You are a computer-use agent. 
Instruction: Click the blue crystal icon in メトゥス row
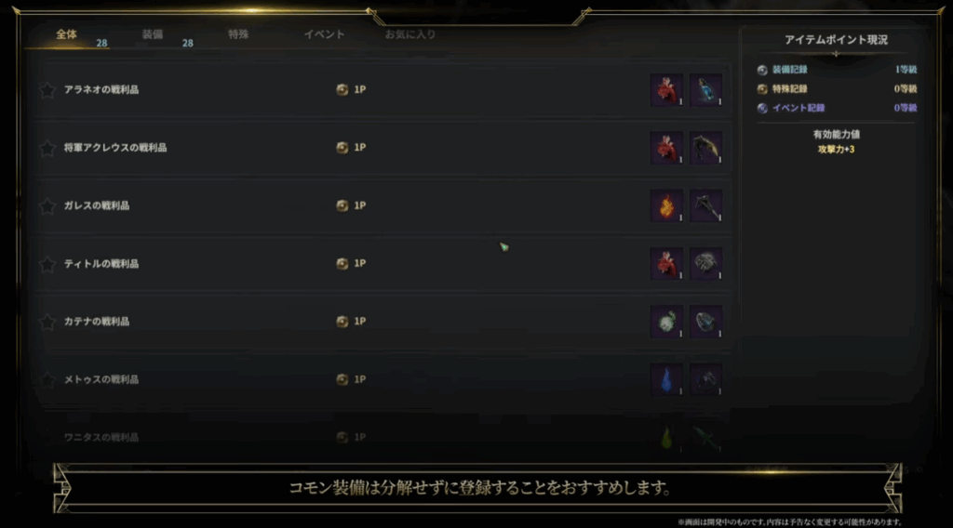(x=666, y=379)
